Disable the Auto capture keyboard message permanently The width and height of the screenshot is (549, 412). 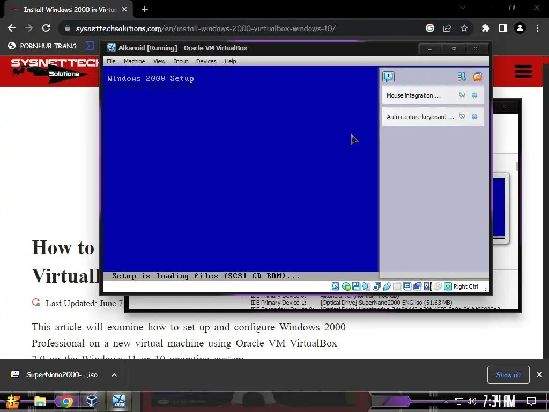point(462,116)
